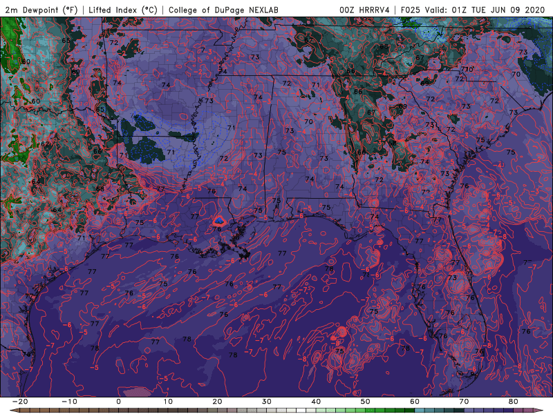
Task: Click the 50 label on the color scale
Action: [366, 402]
